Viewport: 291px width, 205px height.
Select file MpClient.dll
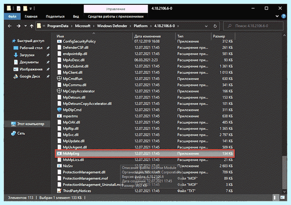[x=73, y=73]
